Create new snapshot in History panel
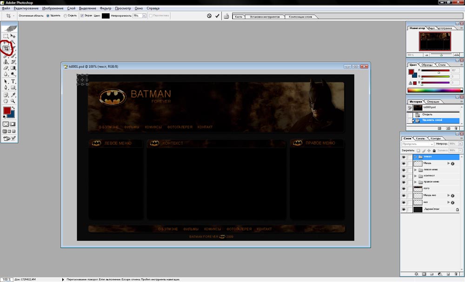 pyautogui.click(x=448, y=128)
